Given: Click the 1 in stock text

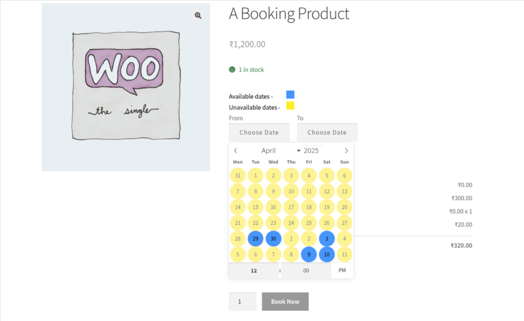Looking at the screenshot, I should 251,70.
